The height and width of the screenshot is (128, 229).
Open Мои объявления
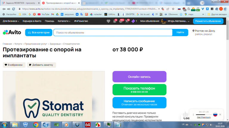(150, 21)
